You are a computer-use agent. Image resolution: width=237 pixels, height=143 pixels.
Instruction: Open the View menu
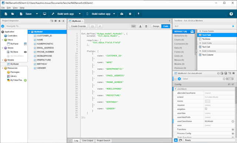15,8
